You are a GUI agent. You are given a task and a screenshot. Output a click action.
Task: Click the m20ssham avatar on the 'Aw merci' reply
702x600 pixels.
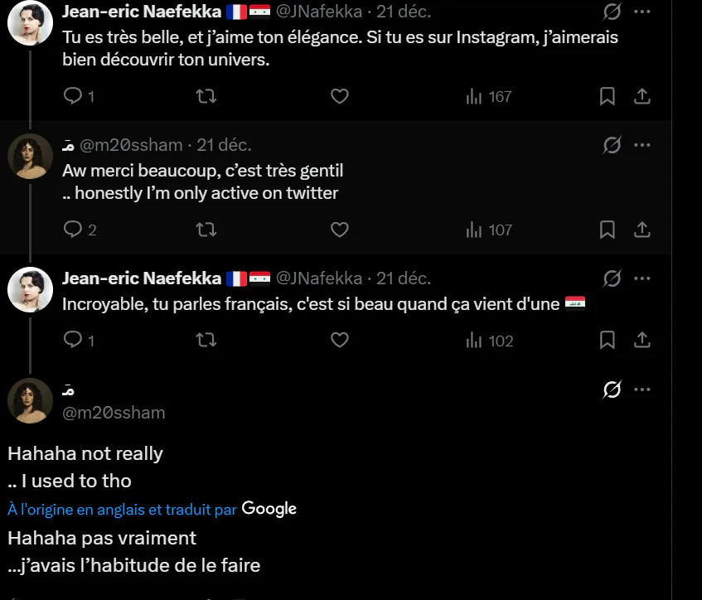tap(30, 157)
